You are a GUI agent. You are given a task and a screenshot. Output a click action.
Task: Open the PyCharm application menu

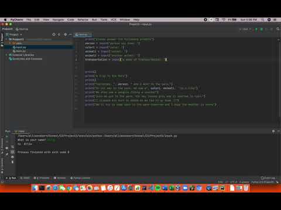click(x=16, y=20)
